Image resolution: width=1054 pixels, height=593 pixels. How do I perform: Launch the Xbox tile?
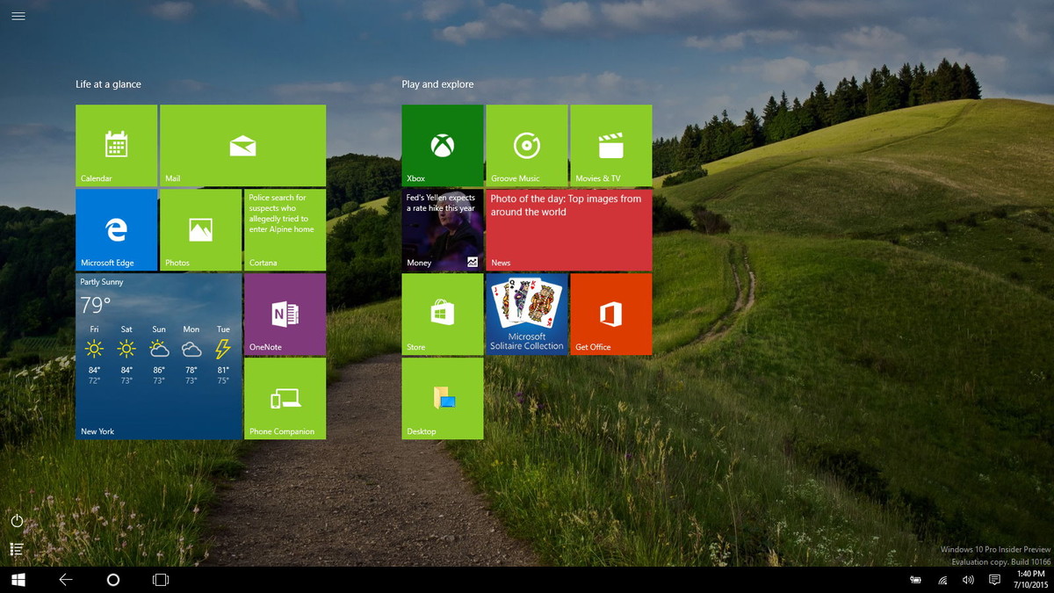click(443, 146)
